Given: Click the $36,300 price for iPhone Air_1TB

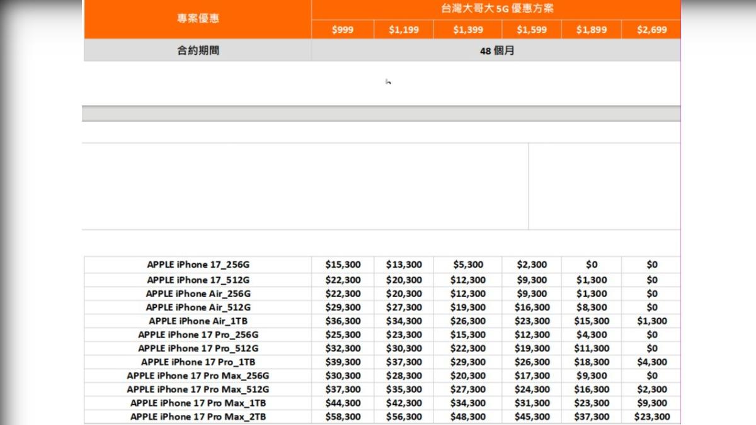Looking at the screenshot, I should click(x=343, y=321).
